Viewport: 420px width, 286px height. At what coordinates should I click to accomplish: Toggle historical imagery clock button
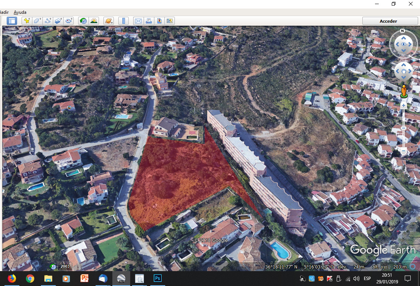[x=83, y=21]
